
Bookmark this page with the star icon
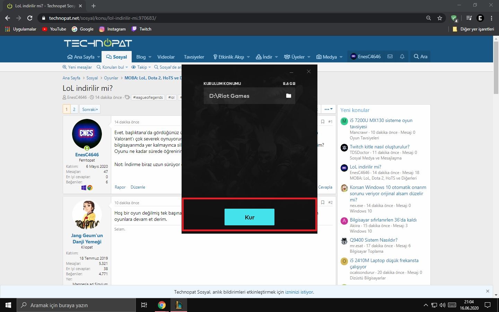point(440,18)
